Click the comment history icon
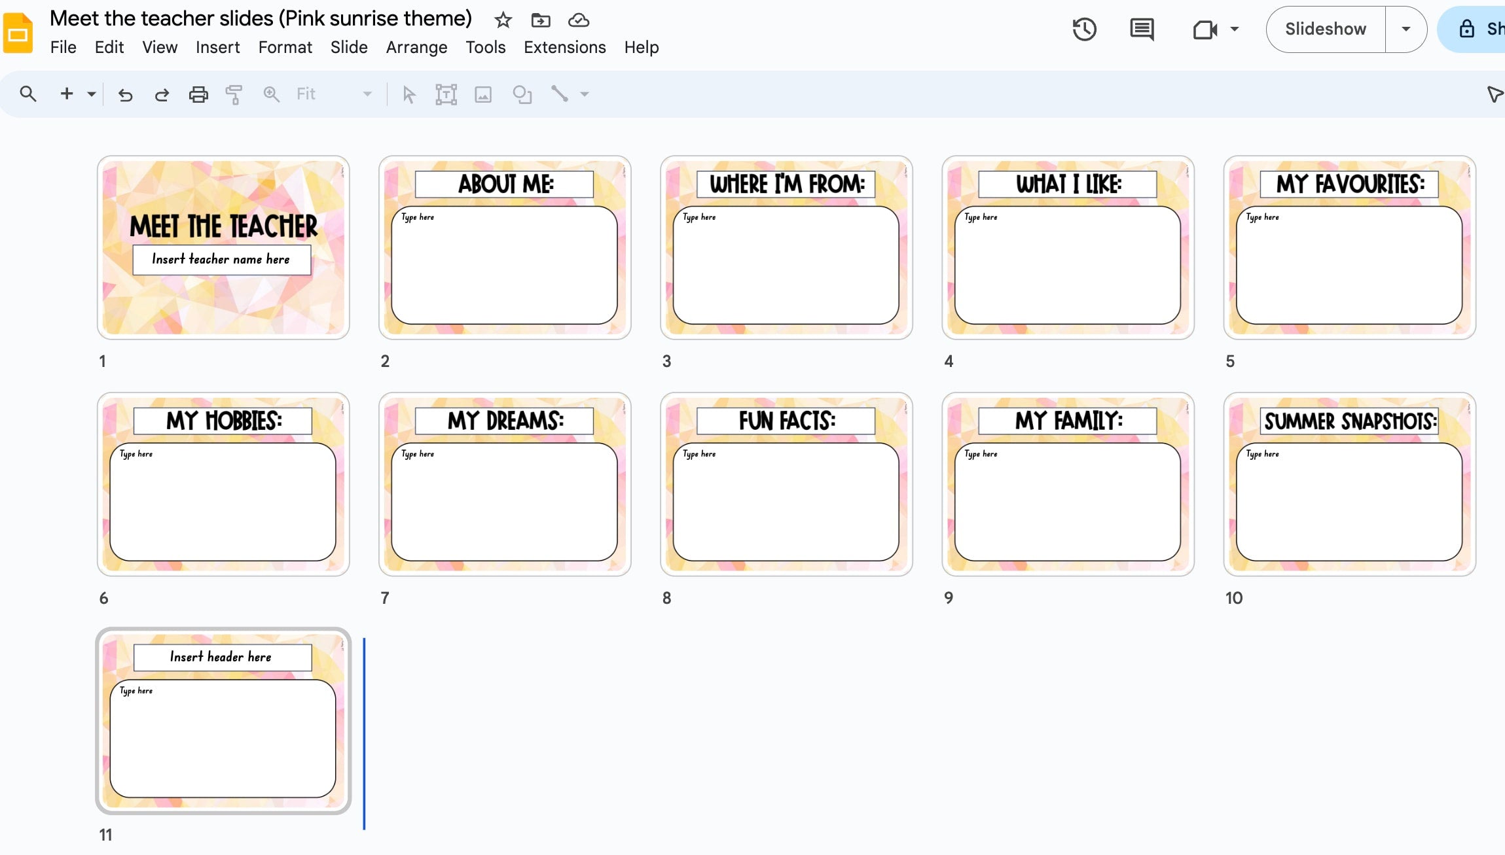The height and width of the screenshot is (855, 1505). click(x=1142, y=29)
